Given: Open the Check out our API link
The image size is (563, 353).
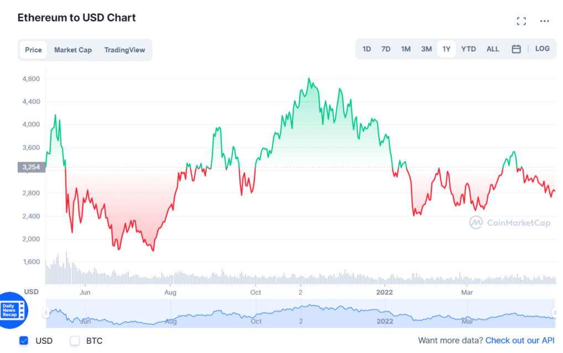Looking at the screenshot, I should click(x=519, y=340).
